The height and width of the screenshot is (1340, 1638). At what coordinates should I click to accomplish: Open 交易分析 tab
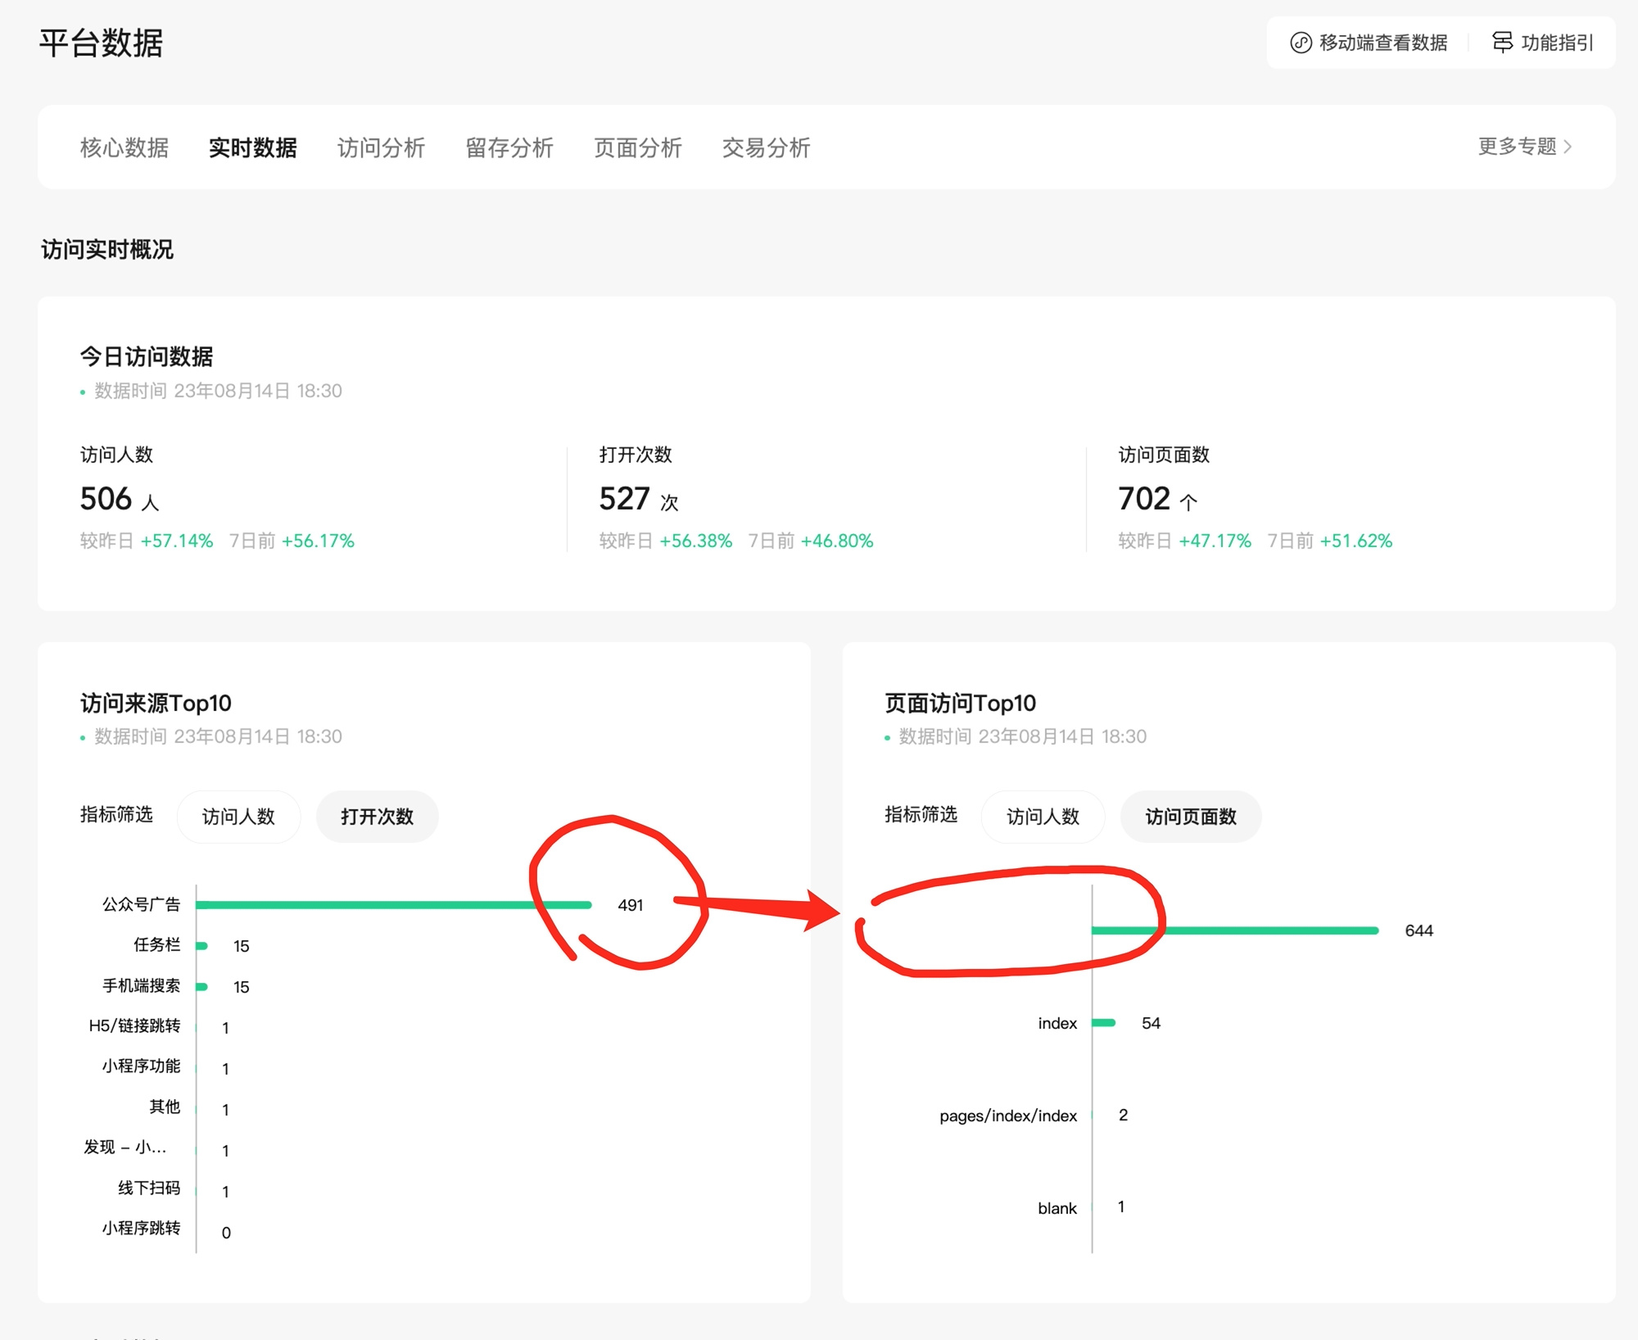766,147
